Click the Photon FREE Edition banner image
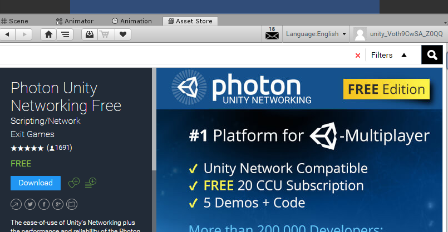 point(299,150)
